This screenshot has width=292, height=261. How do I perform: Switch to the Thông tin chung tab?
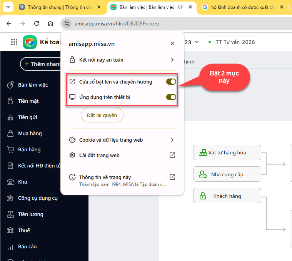tap(58, 7)
